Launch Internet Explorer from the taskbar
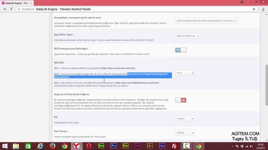 point(40,146)
